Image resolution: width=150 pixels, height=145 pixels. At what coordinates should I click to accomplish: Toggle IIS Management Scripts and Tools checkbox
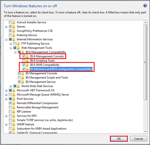pyautogui.click(x=19, y=78)
